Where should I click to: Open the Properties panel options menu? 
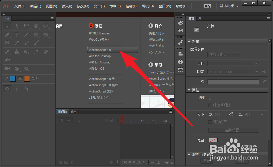coord(268,18)
